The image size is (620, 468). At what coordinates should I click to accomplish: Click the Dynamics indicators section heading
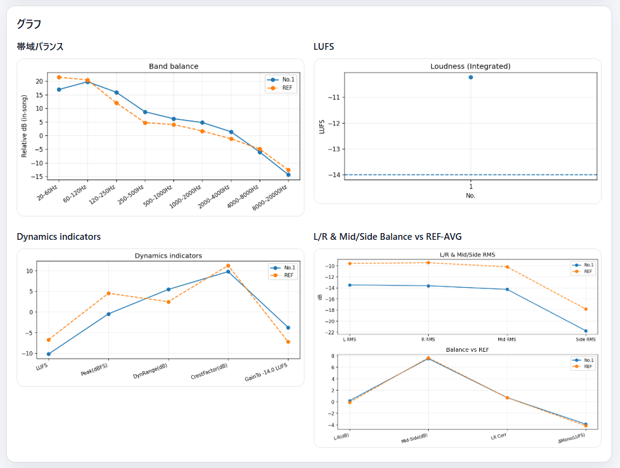(x=58, y=237)
